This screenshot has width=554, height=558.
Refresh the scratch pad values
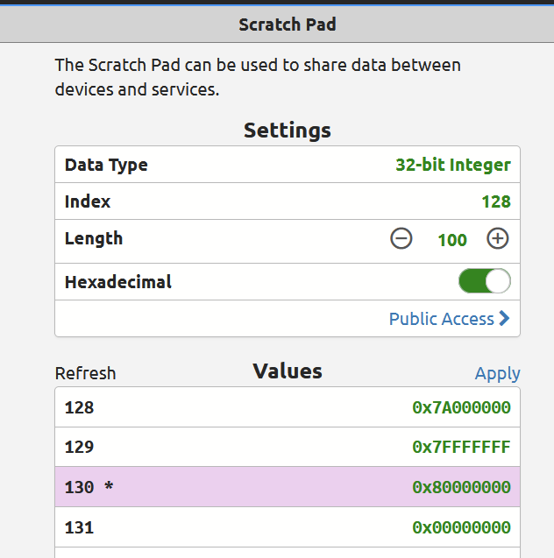point(85,373)
